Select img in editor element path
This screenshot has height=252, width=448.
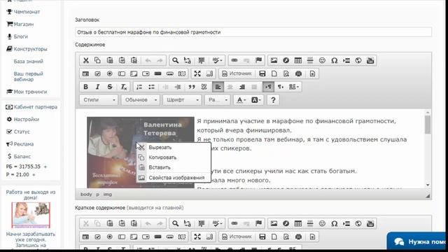point(107,195)
